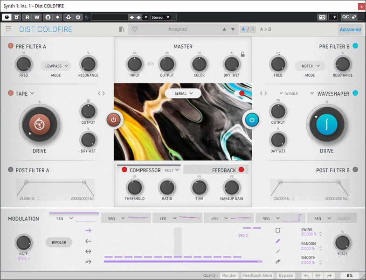Toggle the distortion B blue power button
Image resolution: width=366 pixels, height=280 pixels.
point(252,119)
